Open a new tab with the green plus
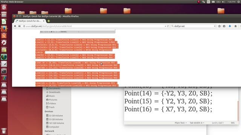 49,21
